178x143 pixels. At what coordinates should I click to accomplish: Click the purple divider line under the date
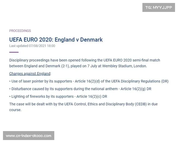point(14,52)
